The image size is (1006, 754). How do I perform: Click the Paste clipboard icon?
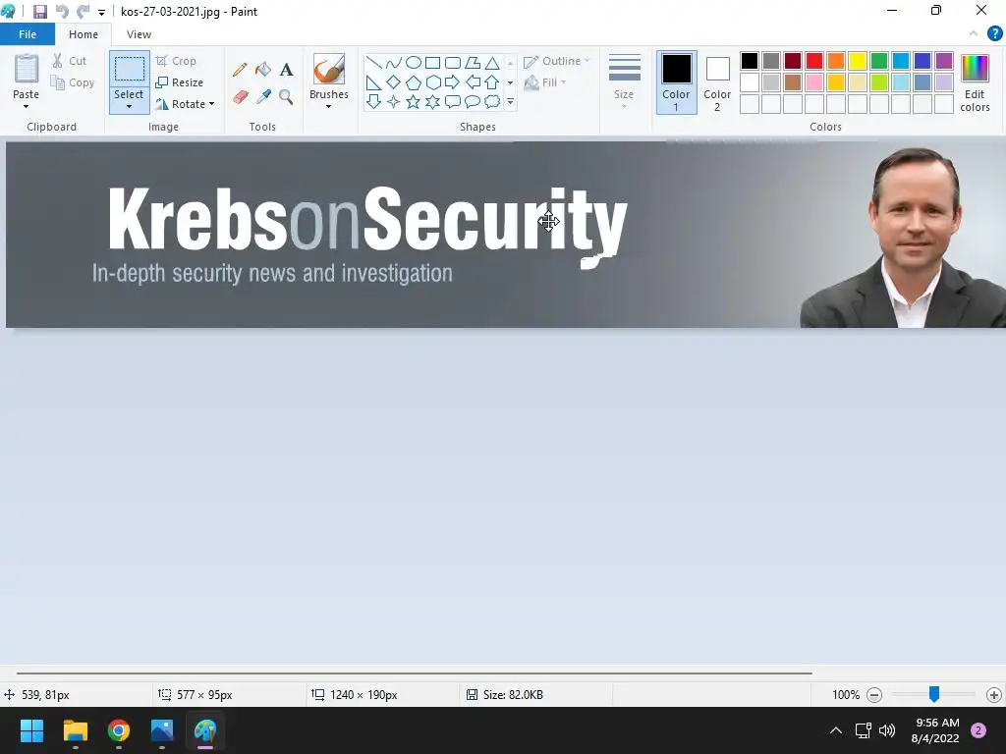(27, 69)
